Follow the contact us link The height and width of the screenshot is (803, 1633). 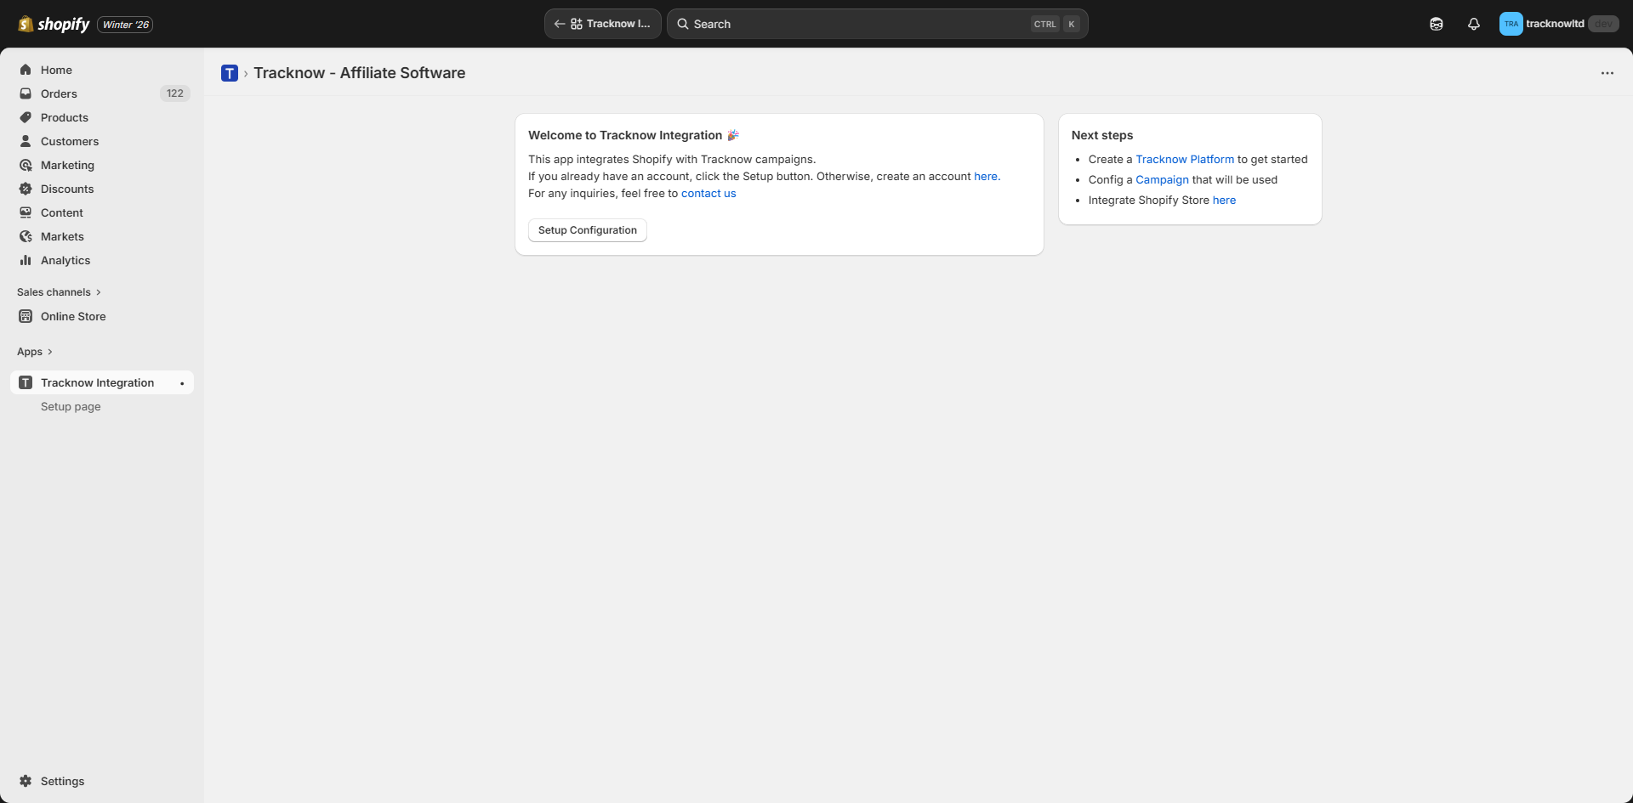[x=708, y=194]
